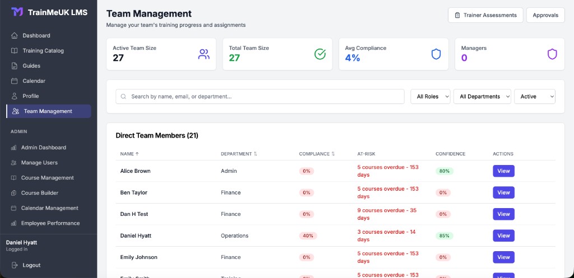Screen dimensions: 574x278
Task: Click the Compliance column sort icon
Action: (333, 154)
